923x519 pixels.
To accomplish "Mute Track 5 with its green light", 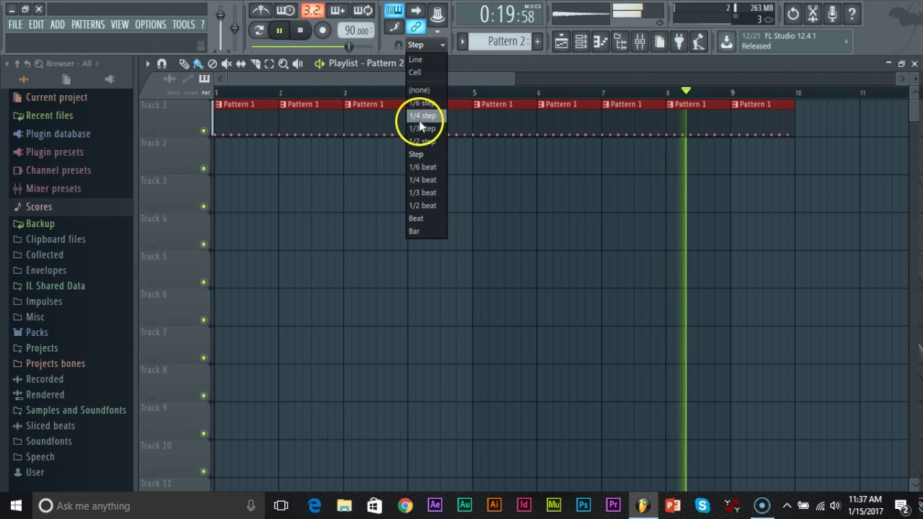I will coord(203,282).
